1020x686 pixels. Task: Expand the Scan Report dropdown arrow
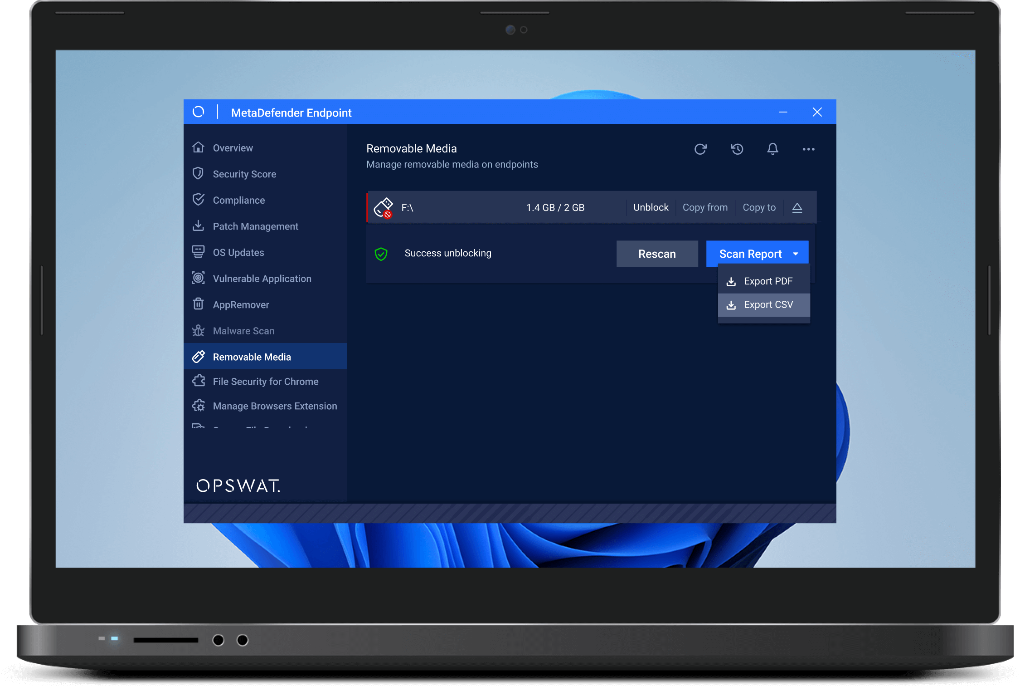[796, 254]
